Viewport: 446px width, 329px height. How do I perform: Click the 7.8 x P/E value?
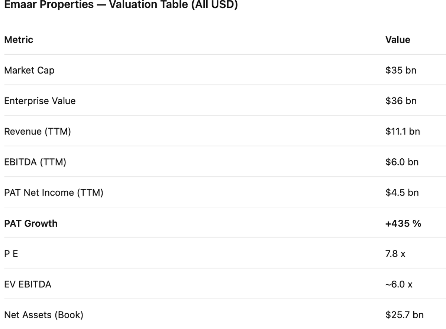click(395, 254)
